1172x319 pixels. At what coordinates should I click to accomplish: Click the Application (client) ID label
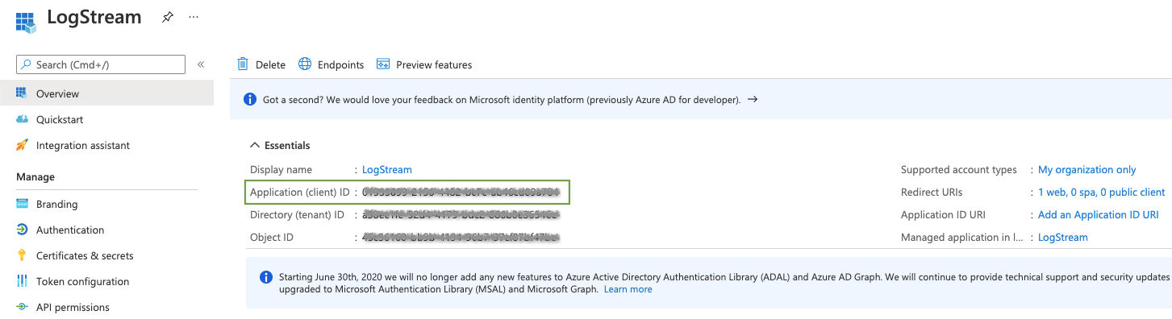(300, 192)
